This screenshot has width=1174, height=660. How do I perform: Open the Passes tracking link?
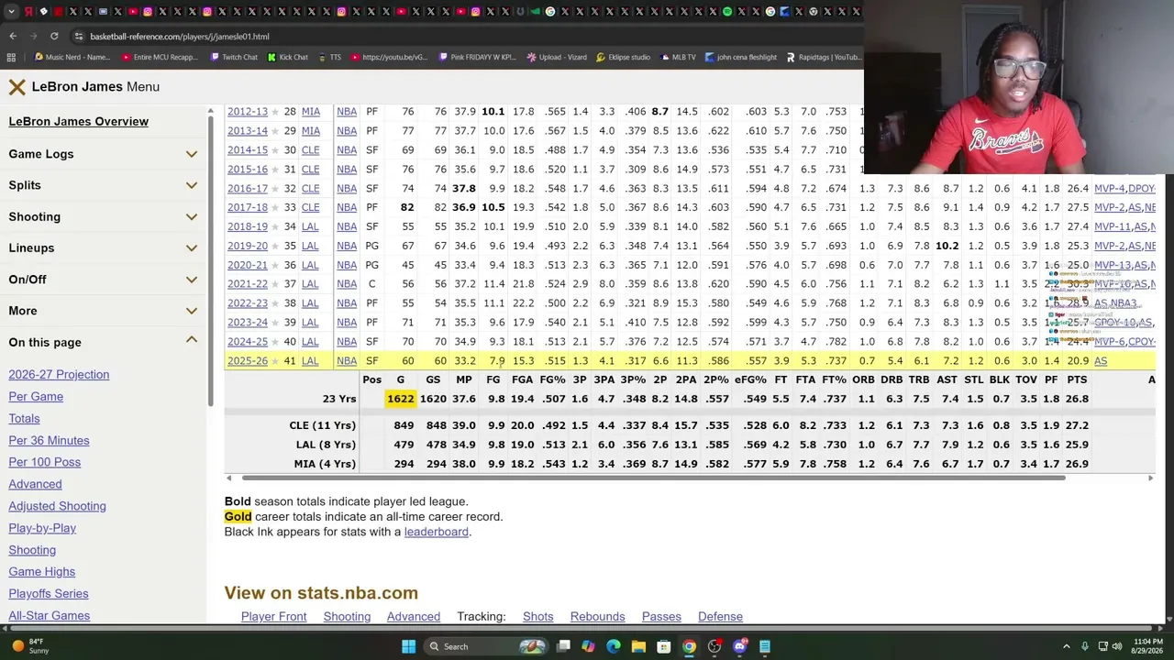click(x=661, y=617)
